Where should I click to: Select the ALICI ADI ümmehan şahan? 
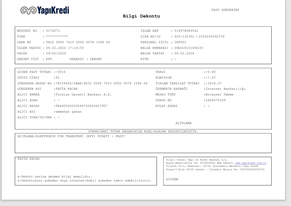point(69,112)
